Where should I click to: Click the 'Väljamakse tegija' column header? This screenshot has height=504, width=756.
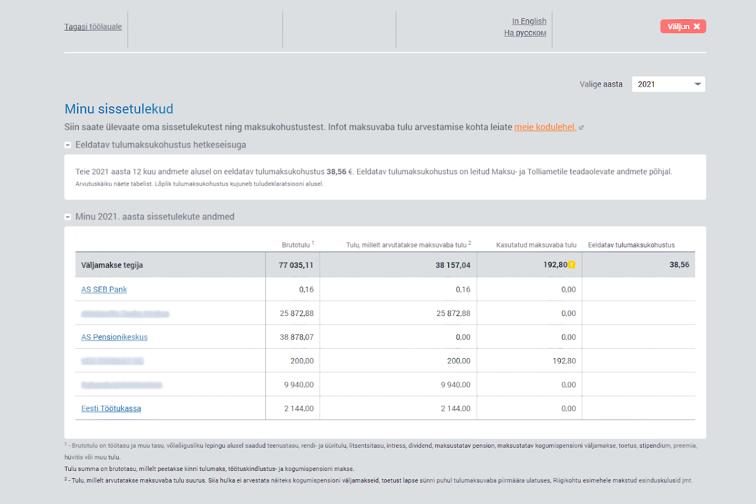tap(112, 265)
